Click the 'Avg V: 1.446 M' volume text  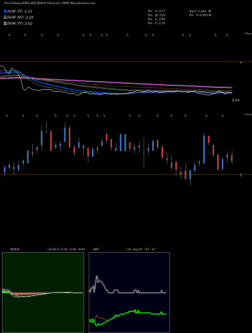coord(200,11)
